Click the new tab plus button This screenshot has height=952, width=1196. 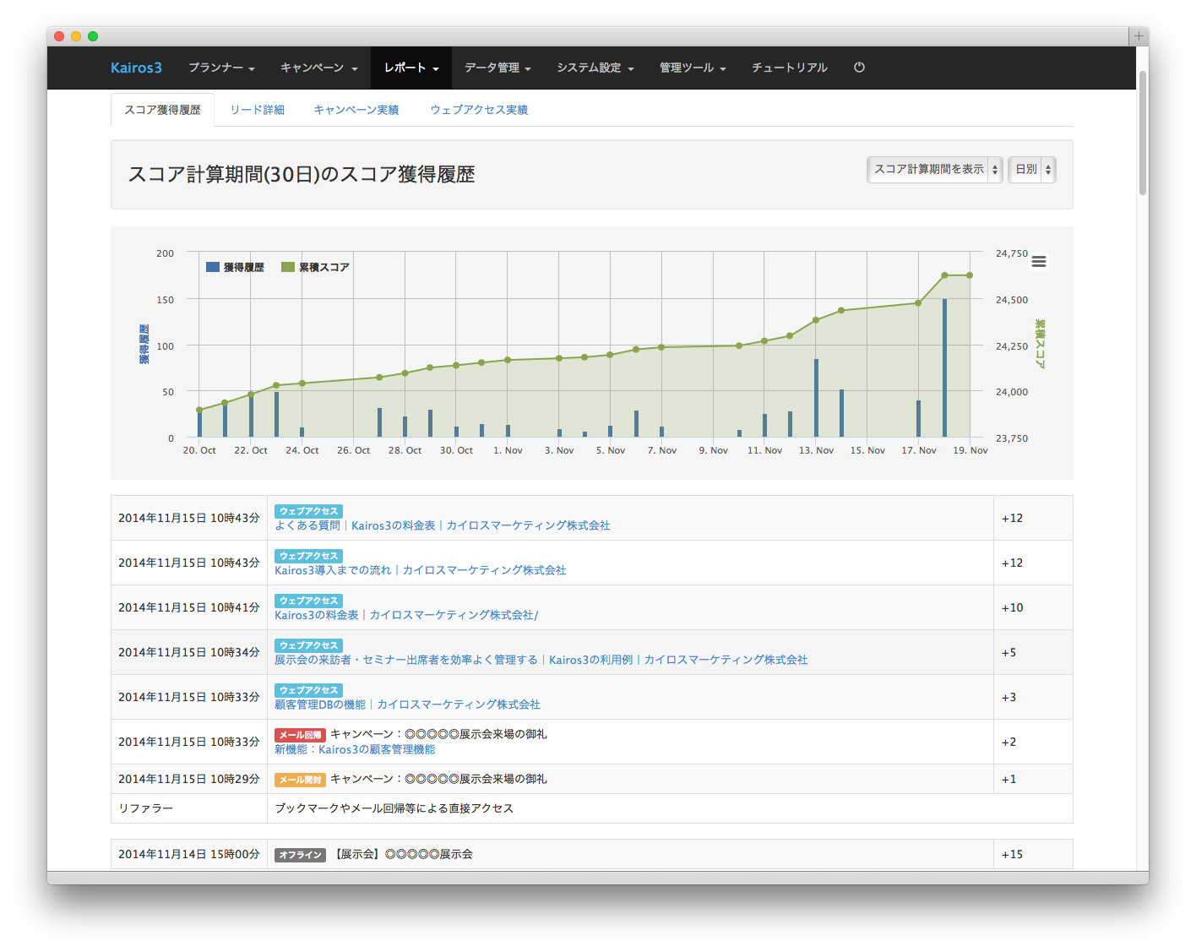1139,36
